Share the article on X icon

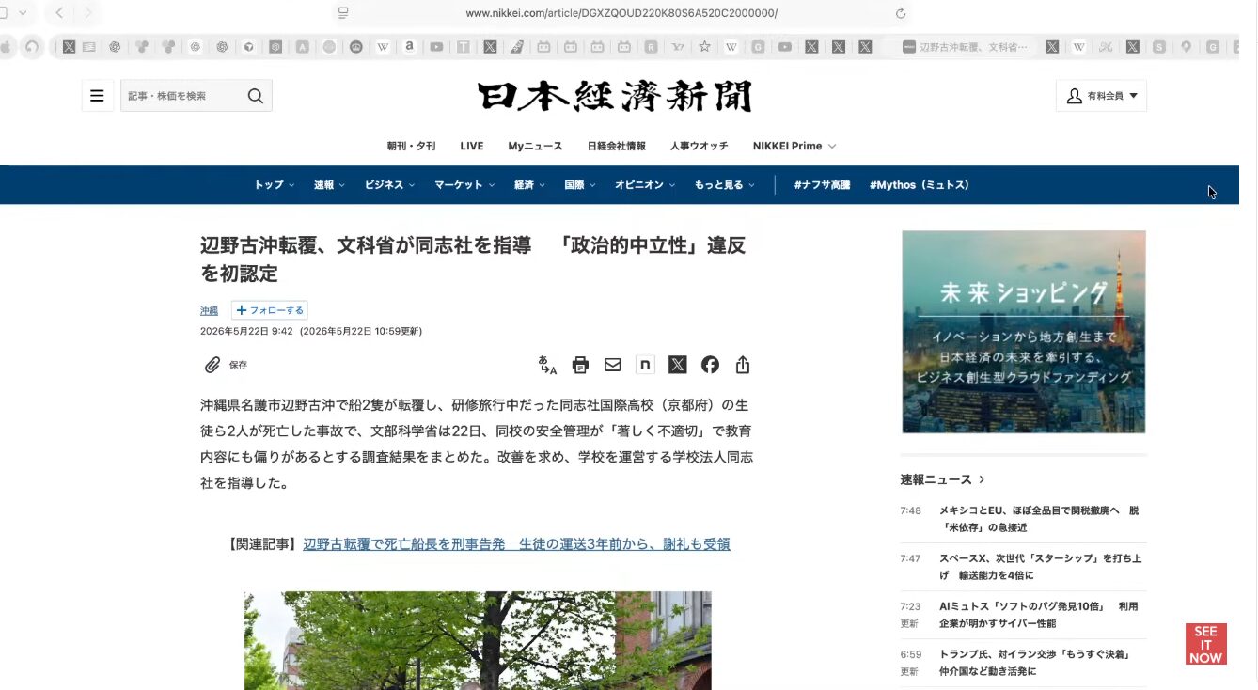(678, 365)
